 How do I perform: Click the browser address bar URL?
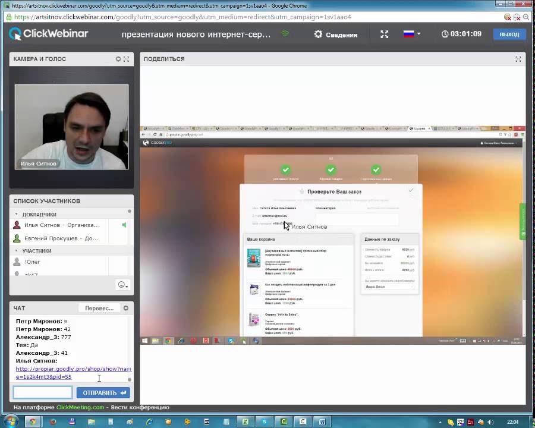pyautogui.click(x=182, y=17)
